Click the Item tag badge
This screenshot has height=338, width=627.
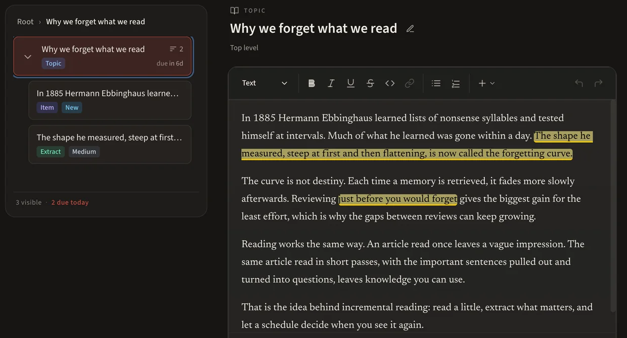[47, 107]
